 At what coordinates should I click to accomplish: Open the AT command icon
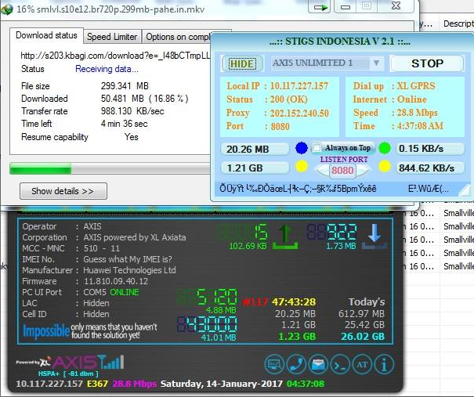362,364
